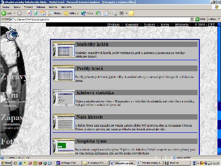Screen dimensions: 221x166
Task: Open Search with magnifying glass icon
Action: (51, 13)
